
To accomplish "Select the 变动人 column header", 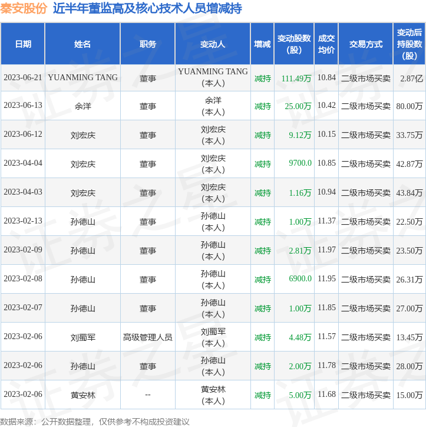I will pyautogui.click(x=213, y=44).
